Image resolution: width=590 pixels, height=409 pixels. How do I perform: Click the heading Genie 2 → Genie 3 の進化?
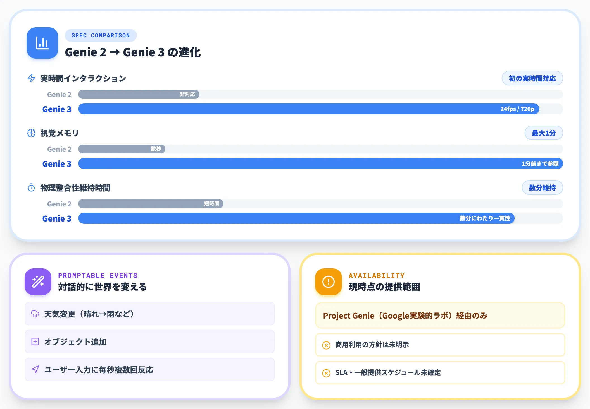click(133, 52)
